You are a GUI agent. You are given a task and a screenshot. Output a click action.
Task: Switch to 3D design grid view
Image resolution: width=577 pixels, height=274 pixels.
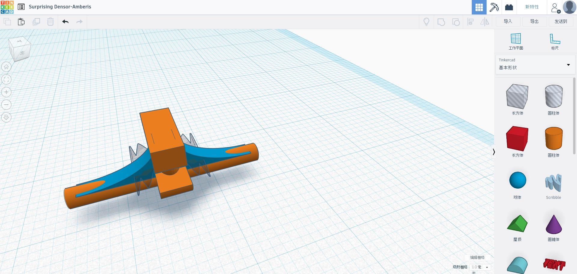coord(479,7)
